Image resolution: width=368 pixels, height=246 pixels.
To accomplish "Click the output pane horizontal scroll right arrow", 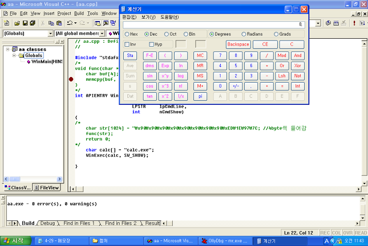I will [x=357, y=223].
